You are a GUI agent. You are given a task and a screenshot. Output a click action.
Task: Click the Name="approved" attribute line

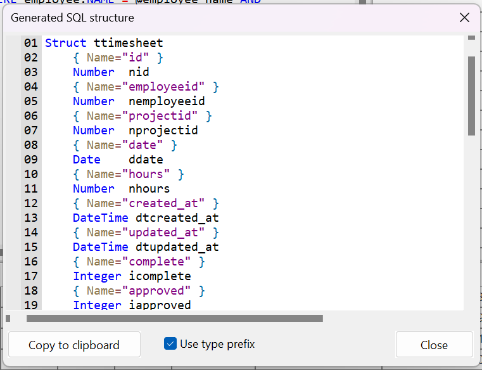[139, 291]
